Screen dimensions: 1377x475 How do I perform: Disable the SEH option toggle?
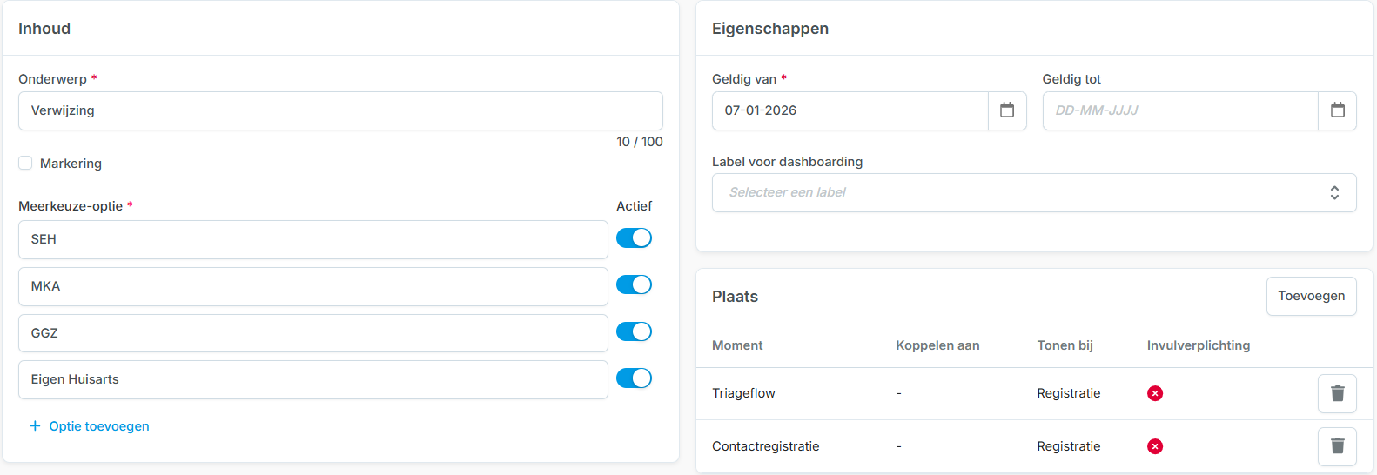(634, 238)
